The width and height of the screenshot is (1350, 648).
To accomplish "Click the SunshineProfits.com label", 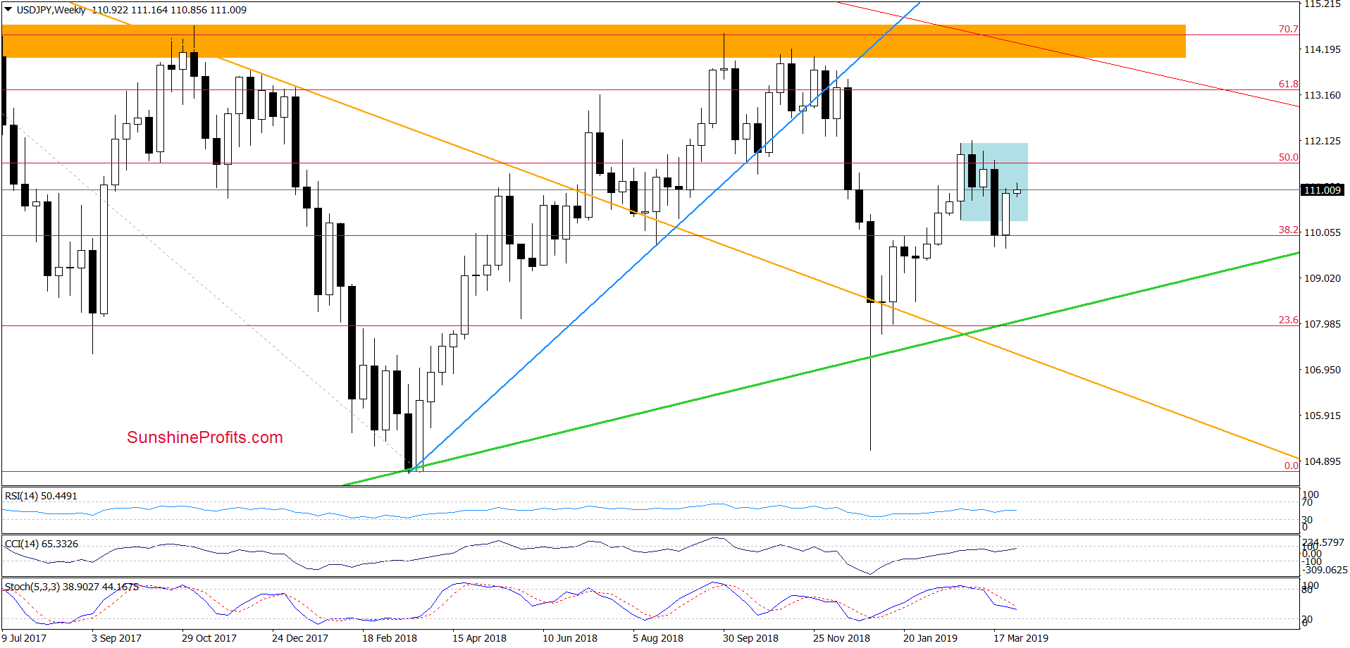I will coord(205,437).
